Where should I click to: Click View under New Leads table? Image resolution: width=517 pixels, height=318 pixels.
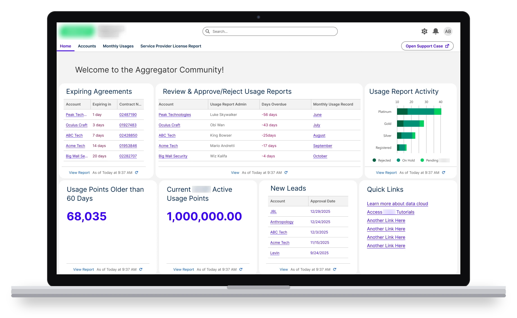tap(284, 269)
